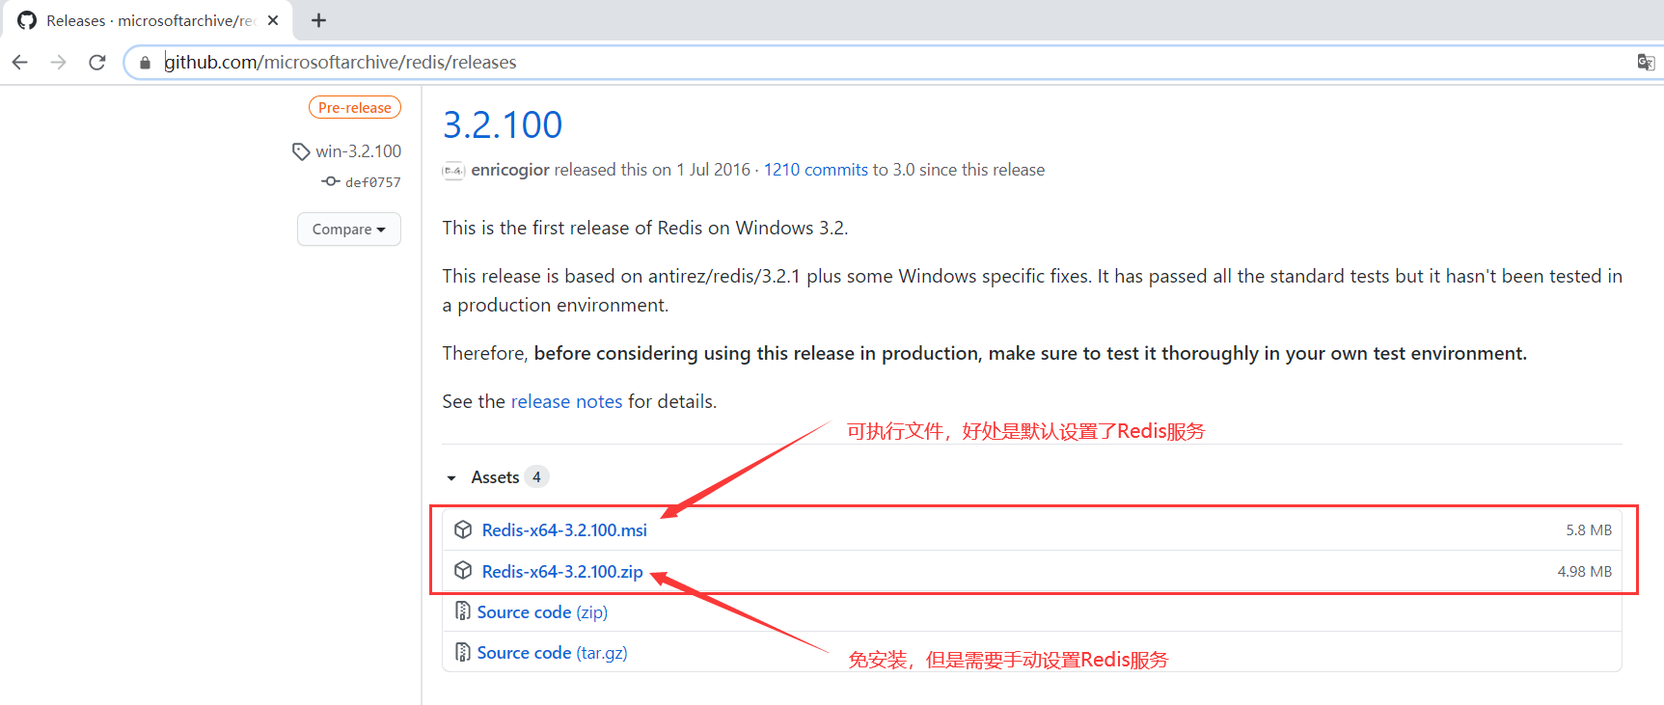Click the package icon beside Redis msi
This screenshot has height=705, width=1664.
coord(463,529)
